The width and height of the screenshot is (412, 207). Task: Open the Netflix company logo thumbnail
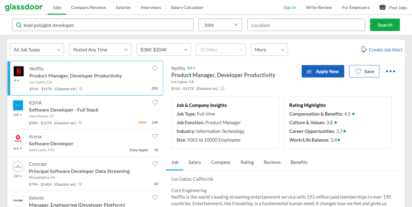[18, 72]
